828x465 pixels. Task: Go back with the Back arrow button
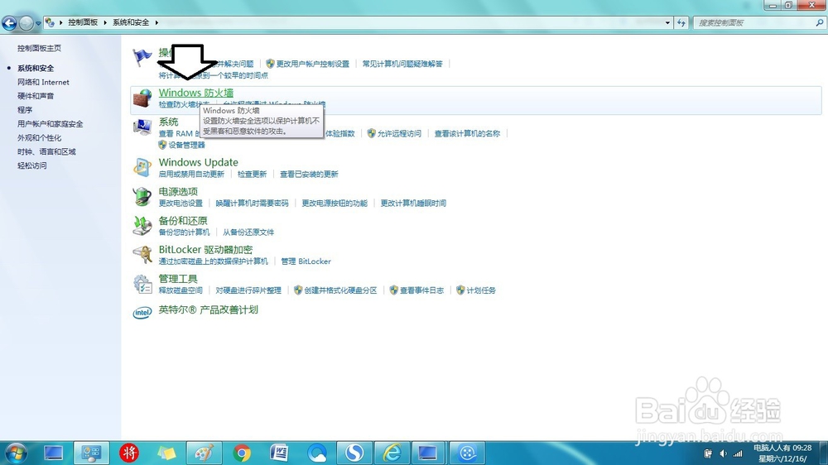pos(9,22)
